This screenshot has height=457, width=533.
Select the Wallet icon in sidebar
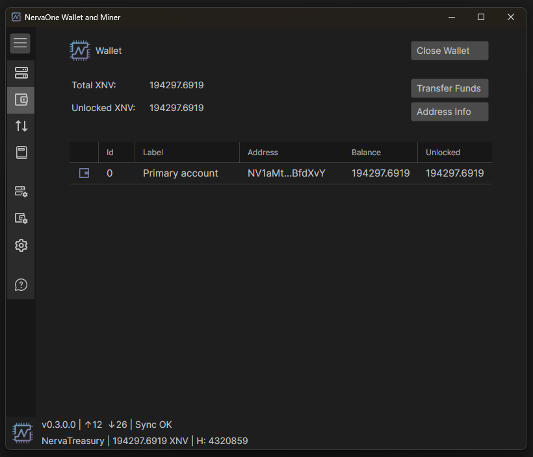21,100
